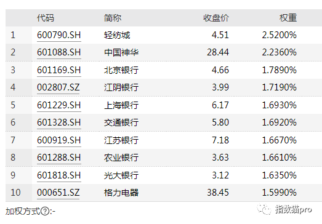The width and height of the screenshot is (322, 224).
Task: Select the stock name 交通银行
Action: tap(121, 122)
